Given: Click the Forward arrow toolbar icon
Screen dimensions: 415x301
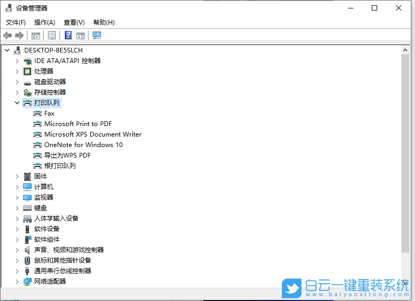Looking at the screenshot, I should (x=19, y=35).
